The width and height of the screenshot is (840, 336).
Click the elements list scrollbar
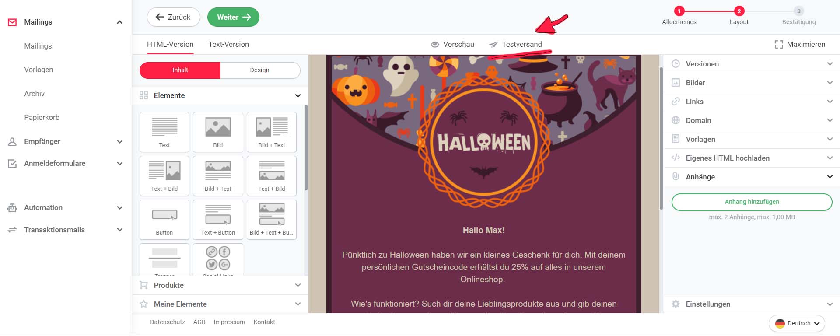pyautogui.click(x=305, y=147)
